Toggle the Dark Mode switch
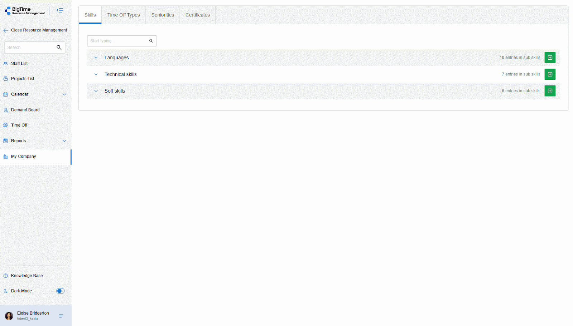573x326 pixels. point(60,291)
